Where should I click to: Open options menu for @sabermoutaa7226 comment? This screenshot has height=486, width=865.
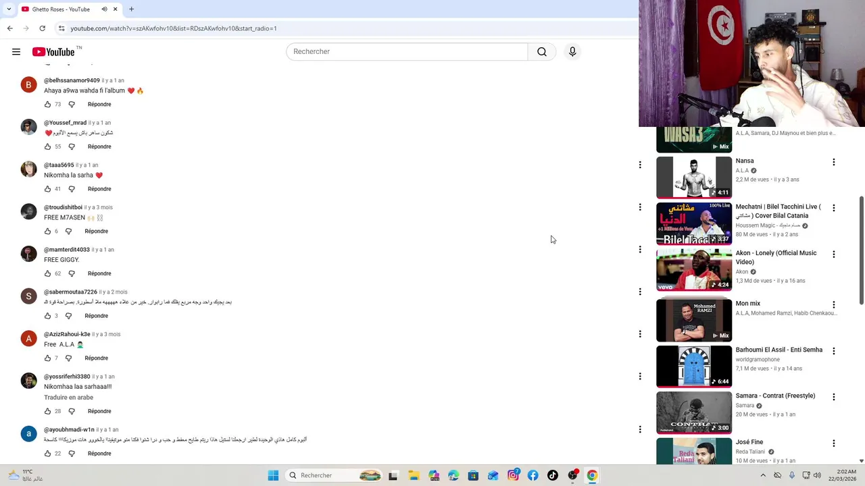click(x=640, y=292)
